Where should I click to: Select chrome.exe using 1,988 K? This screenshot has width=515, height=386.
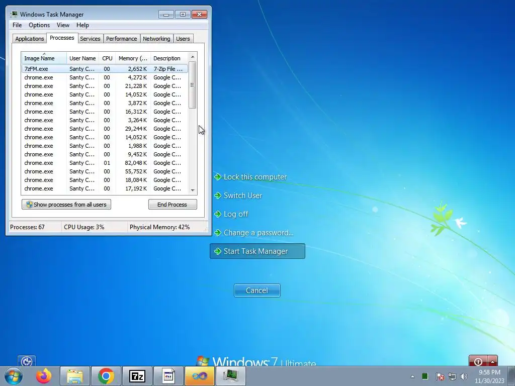[x=105, y=146]
